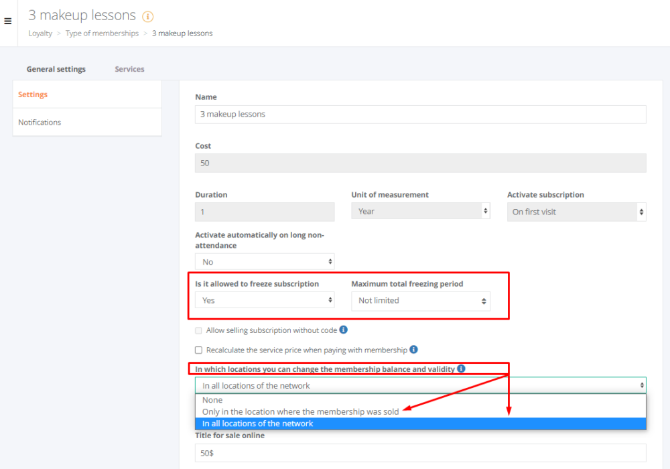670x469 pixels.
Task: Open the Unit of measurement dropdown
Action: (x=420, y=212)
